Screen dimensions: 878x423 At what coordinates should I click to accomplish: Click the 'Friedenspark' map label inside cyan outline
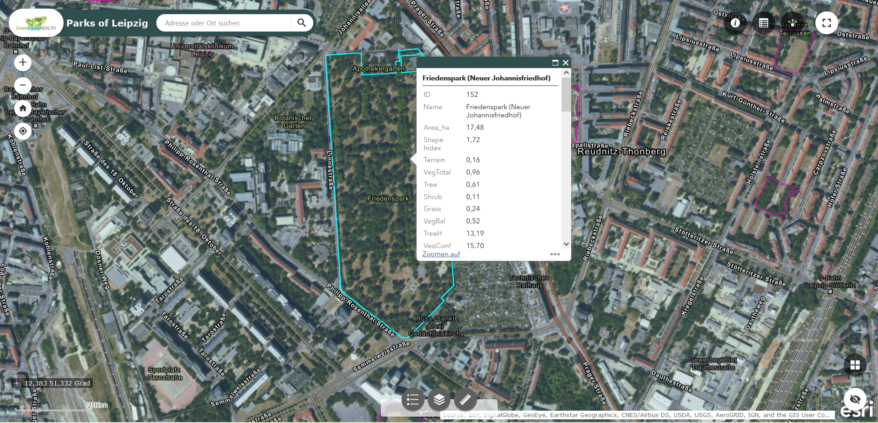pos(388,199)
